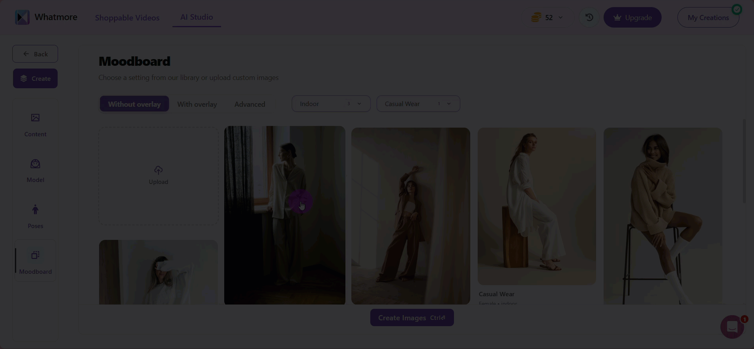This screenshot has height=349, width=754.
Task: Open the chat support bubble
Action: pyautogui.click(x=732, y=327)
